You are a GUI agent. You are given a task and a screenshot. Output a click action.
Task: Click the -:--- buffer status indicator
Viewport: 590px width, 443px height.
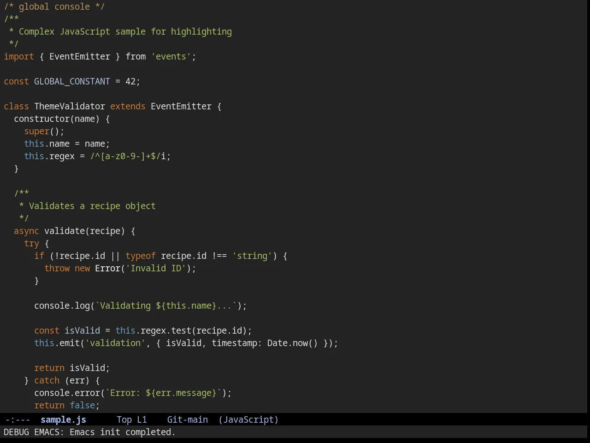click(18, 419)
